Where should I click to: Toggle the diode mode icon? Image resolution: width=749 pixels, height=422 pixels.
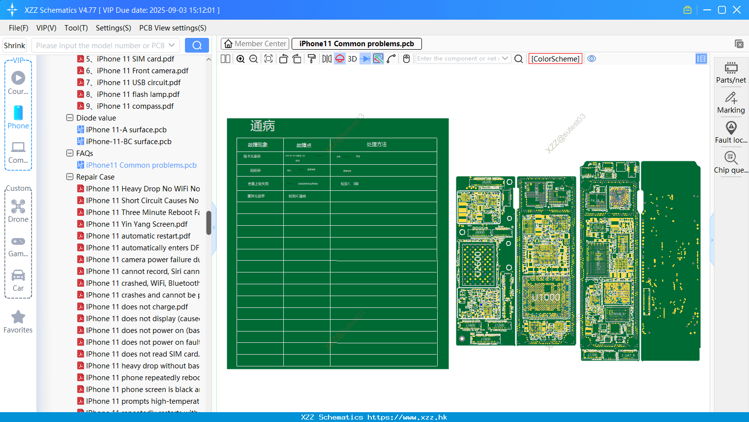pos(365,59)
